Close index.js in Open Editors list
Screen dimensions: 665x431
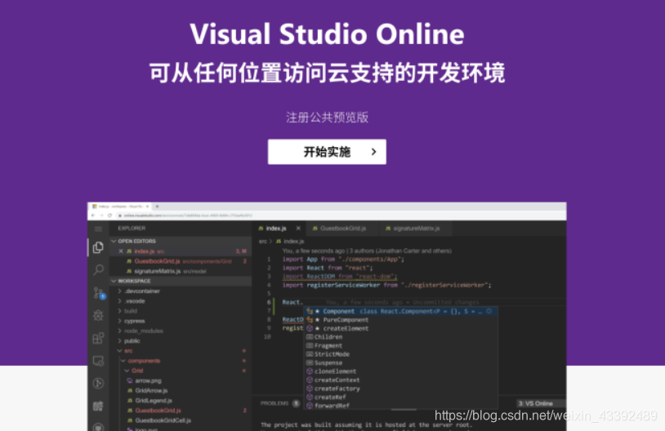coord(121,251)
